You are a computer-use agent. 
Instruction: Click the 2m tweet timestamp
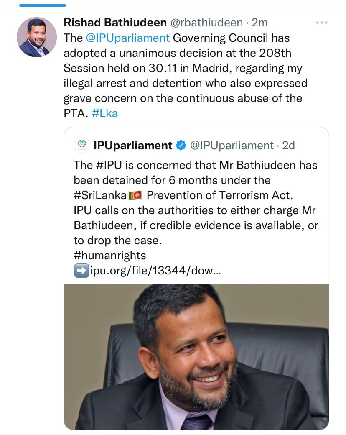click(x=259, y=22)
